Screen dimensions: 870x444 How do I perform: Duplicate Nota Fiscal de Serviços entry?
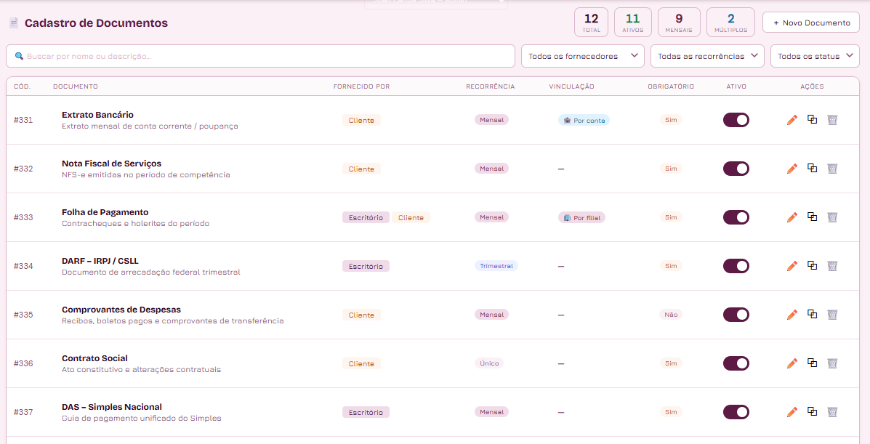click(813, 168)
